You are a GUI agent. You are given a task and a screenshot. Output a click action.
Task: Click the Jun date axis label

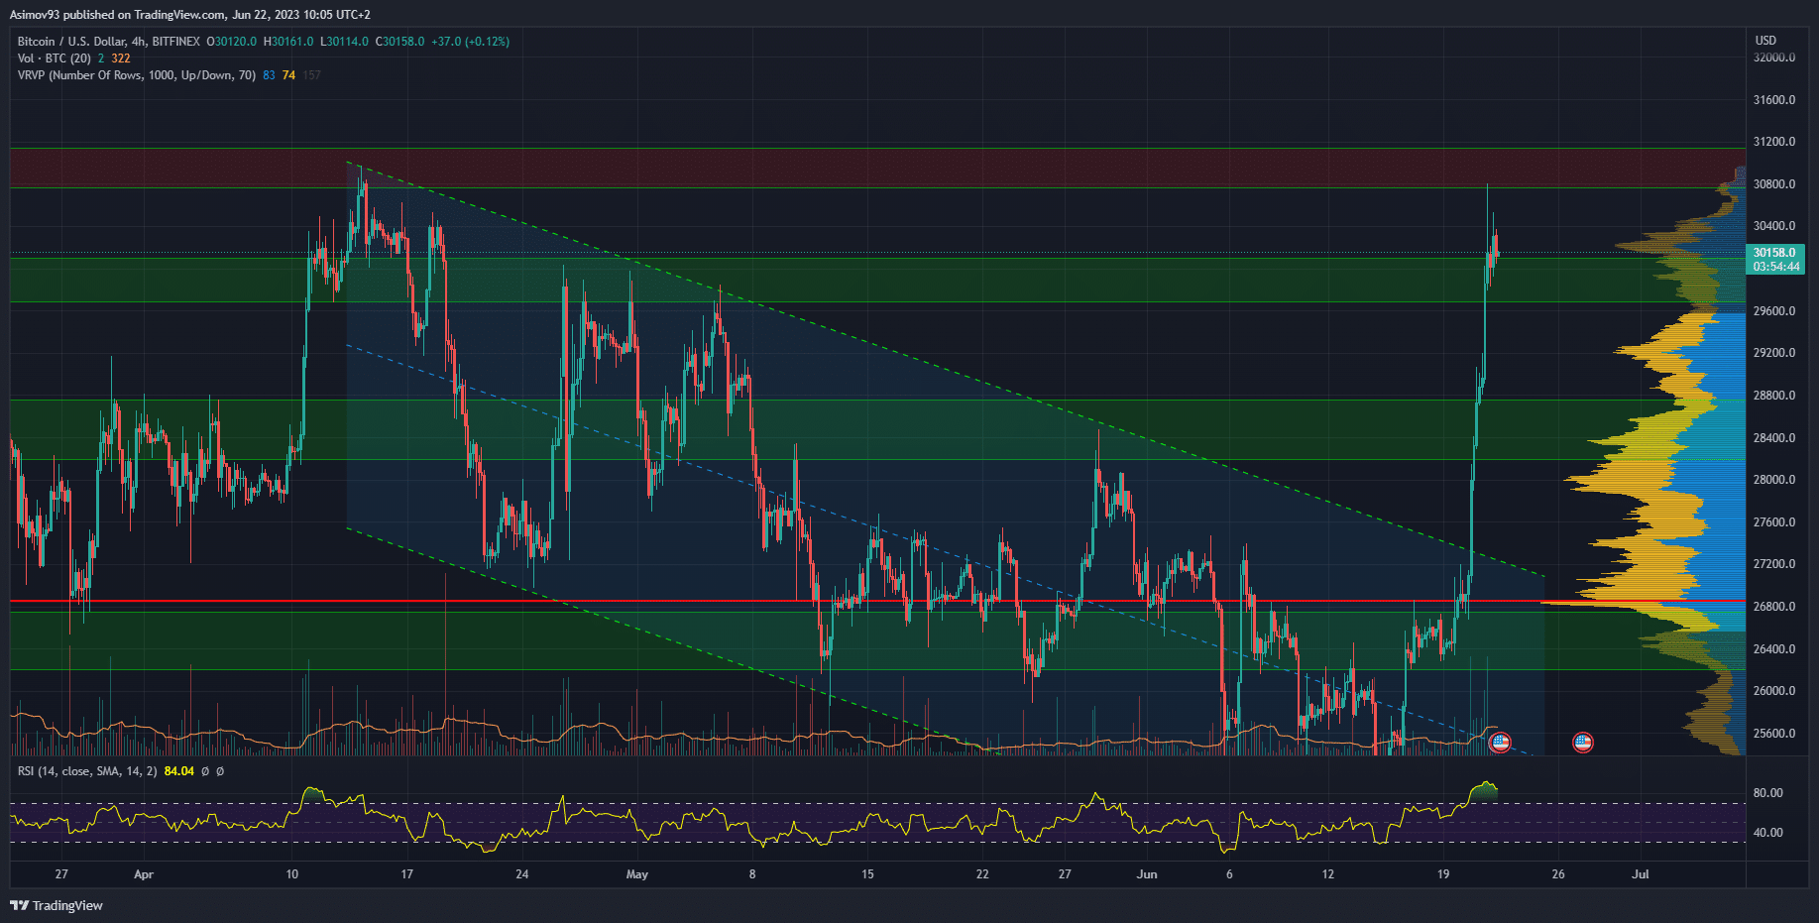(x=1147, y=874)
